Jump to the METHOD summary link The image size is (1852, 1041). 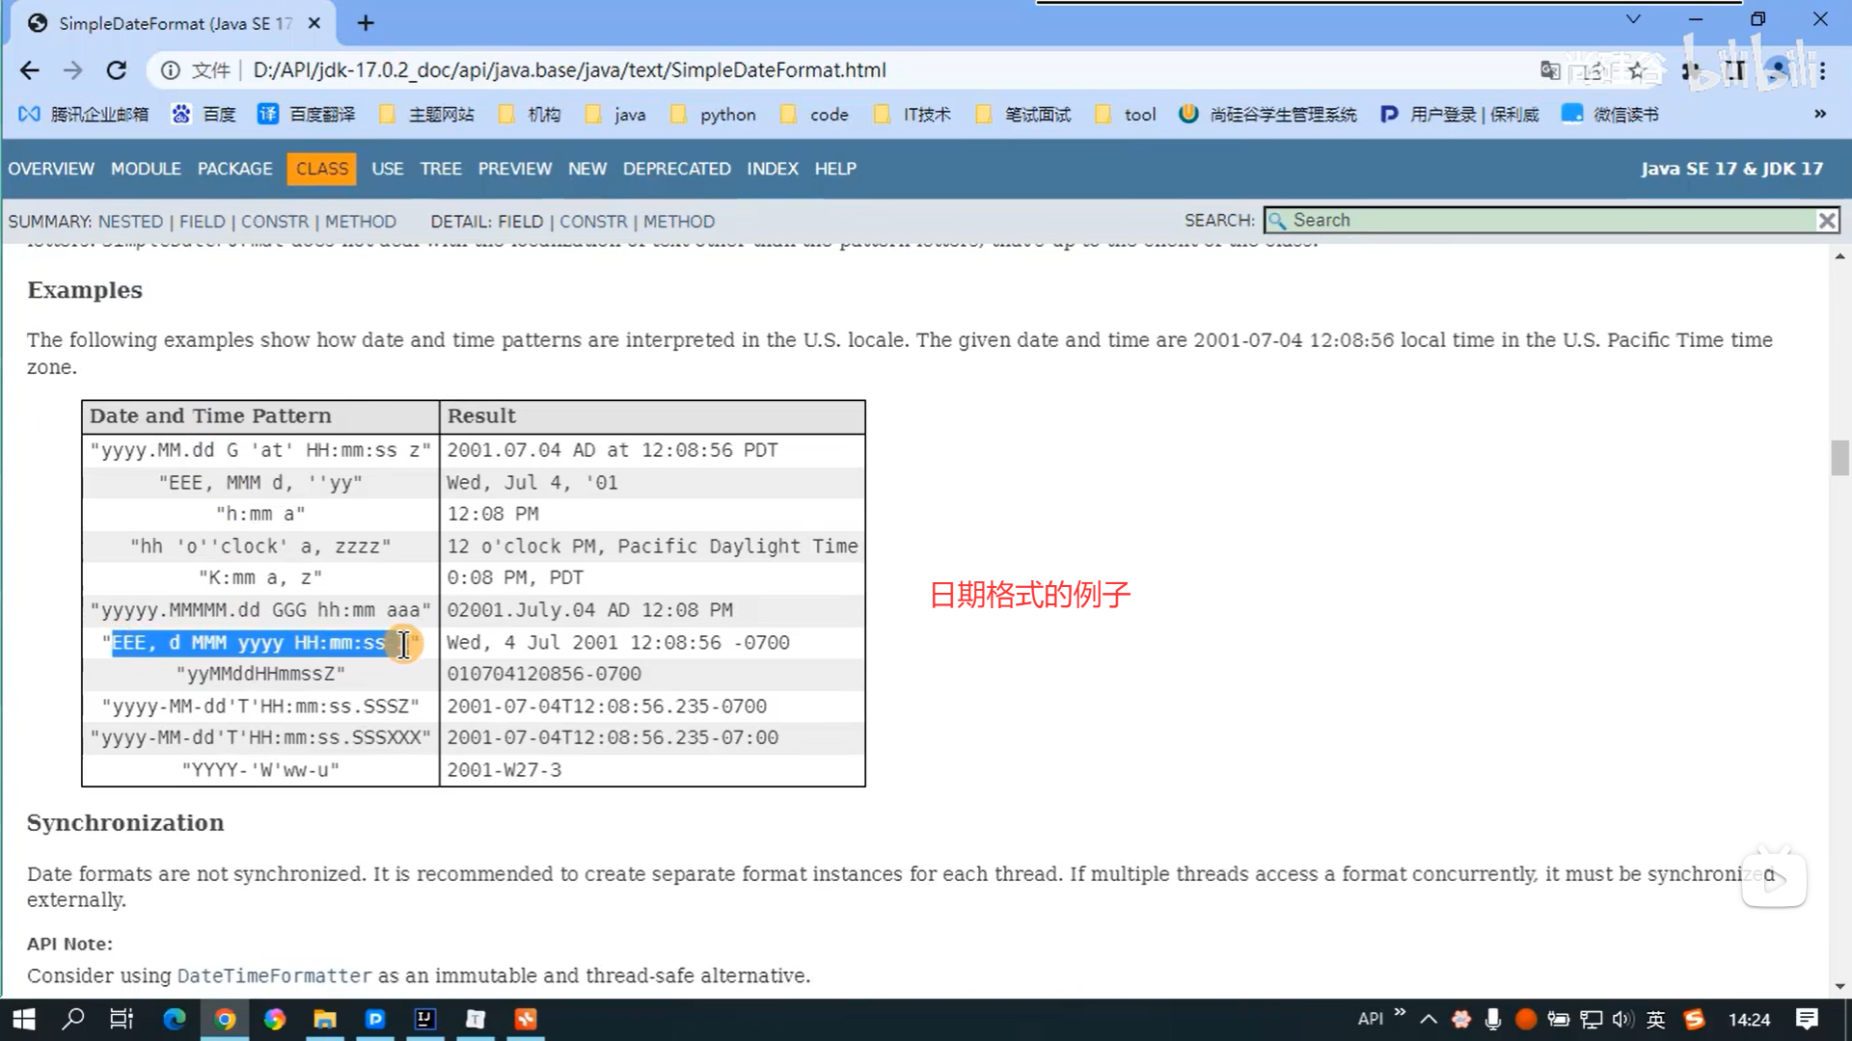pyautogui.click(x=360, y=222)
